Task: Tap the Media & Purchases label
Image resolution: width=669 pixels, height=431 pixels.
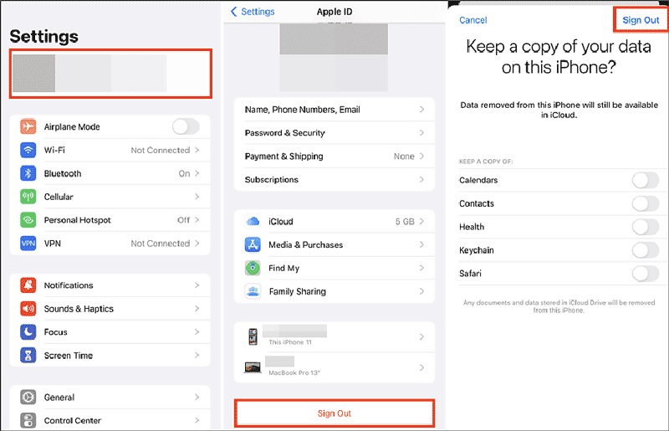Action: point(305,244)
